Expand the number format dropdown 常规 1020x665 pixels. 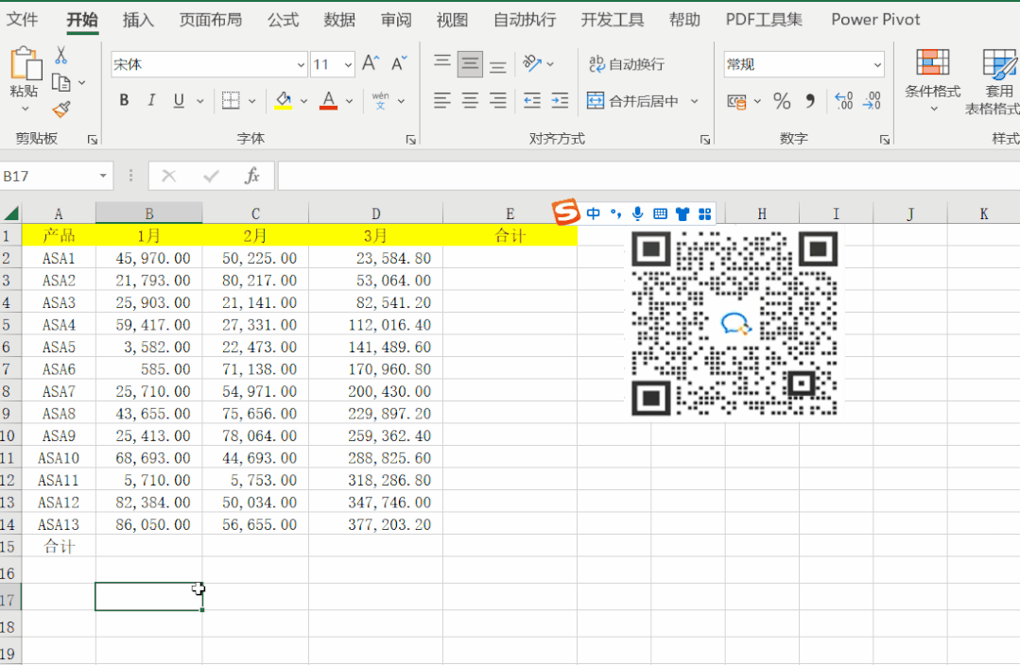click(x=877, y=64)
